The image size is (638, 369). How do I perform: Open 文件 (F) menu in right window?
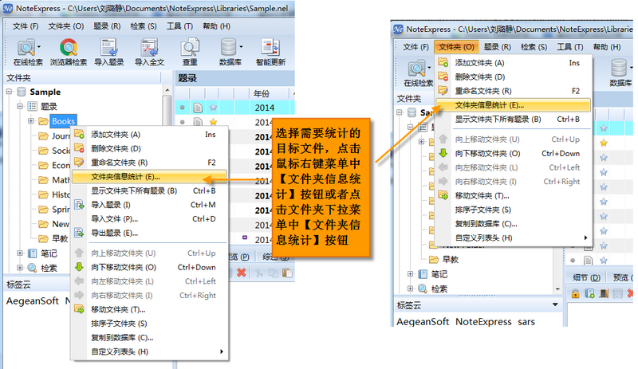415,47
